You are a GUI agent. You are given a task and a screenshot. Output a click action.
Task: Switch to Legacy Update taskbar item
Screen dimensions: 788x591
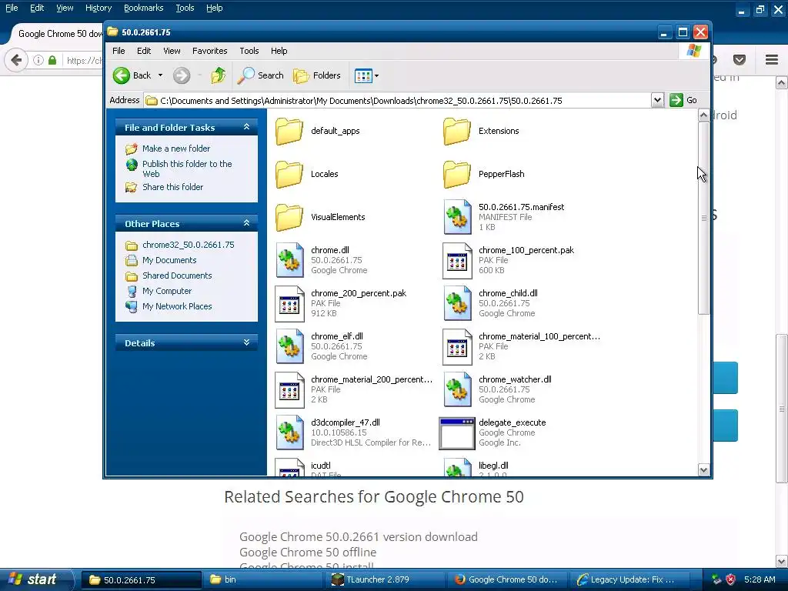point(629,579)
